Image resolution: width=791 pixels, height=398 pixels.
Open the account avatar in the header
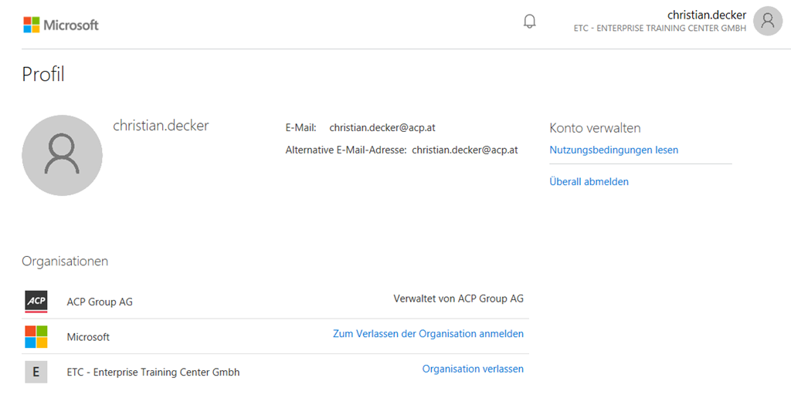tap(768, 21)
